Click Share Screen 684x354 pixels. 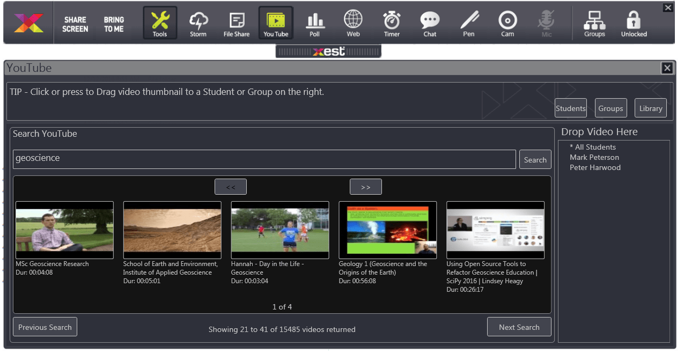[x=75, y=24]
